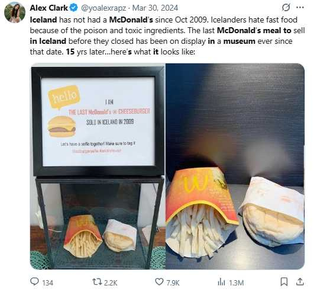314x292 pixels.
Task: Click the Grok explain-post icon
Action: pos(286,8)
